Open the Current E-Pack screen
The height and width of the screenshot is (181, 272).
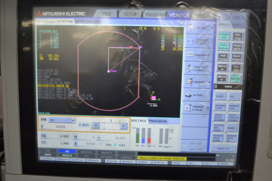click(195, 108)
